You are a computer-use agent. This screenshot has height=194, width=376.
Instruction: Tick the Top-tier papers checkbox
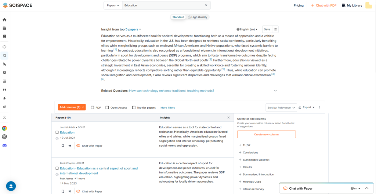134,107
